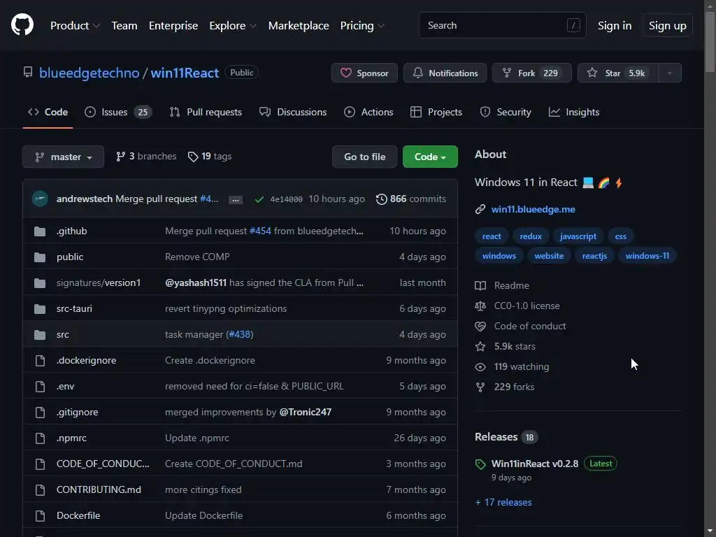Click the scales icon next to CC0-1.0 license
Screen dimensions: 716x537
480,306
